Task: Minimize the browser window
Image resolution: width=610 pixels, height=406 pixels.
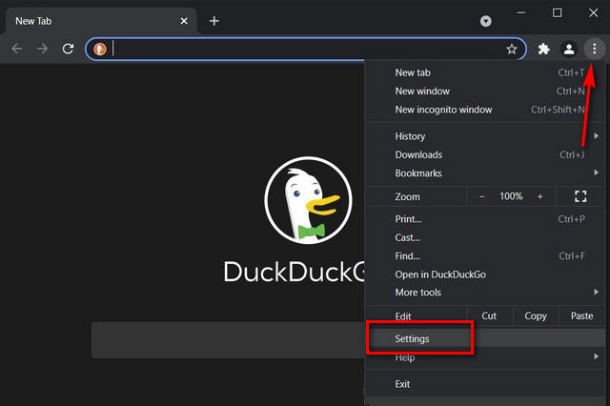Action: (521, 12)
